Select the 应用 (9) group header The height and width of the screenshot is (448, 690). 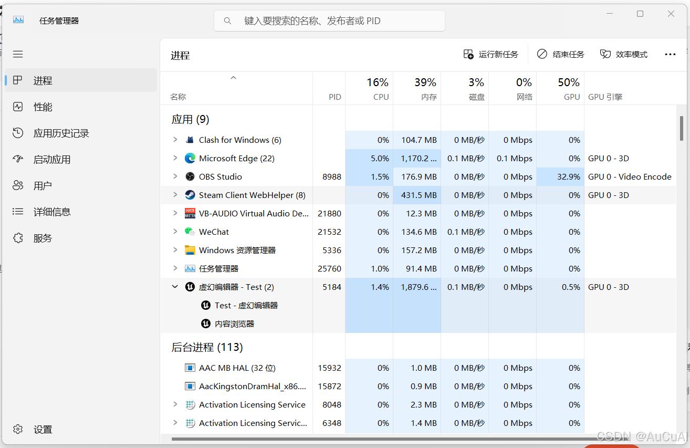point(191,119)
